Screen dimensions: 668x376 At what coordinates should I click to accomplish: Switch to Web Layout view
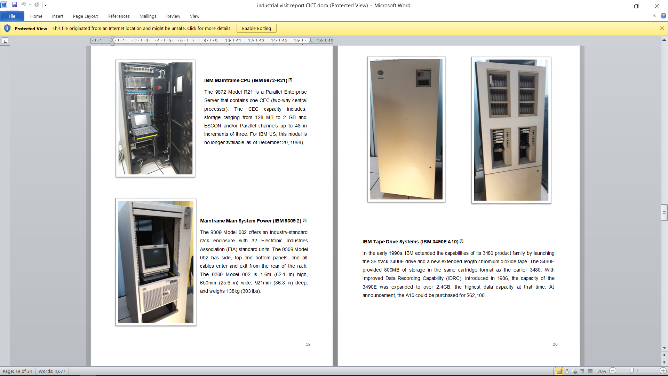[574, 371]
